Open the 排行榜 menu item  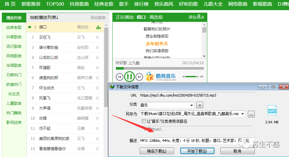(x=141, y=4)
